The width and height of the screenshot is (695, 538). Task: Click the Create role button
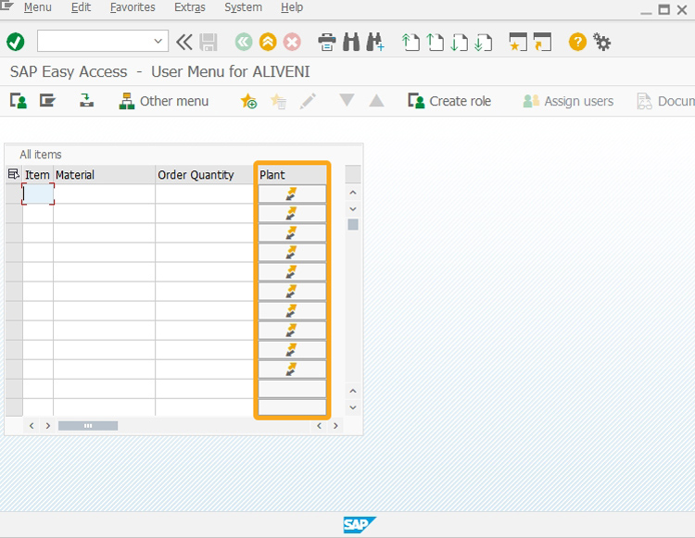(449, 101)
